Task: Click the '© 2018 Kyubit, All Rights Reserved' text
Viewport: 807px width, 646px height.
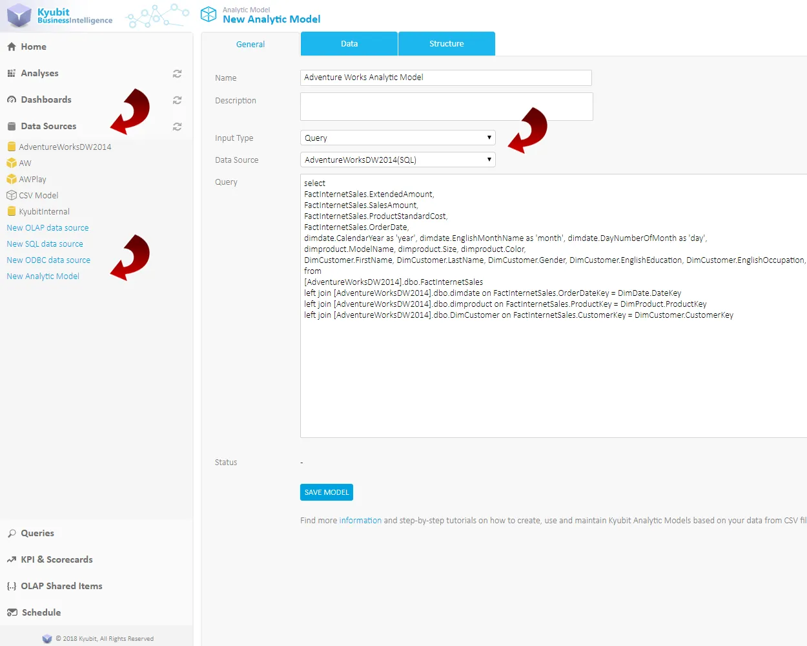Action: 105,638
